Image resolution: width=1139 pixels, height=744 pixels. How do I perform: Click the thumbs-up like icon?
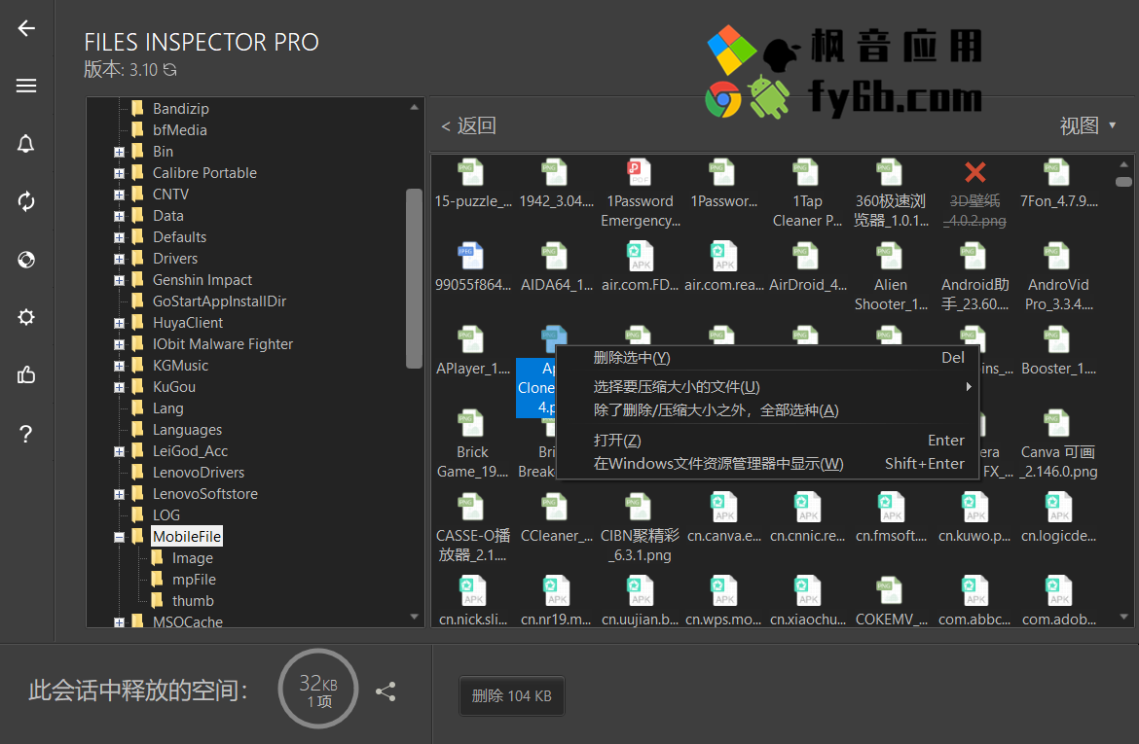point(26,374)
